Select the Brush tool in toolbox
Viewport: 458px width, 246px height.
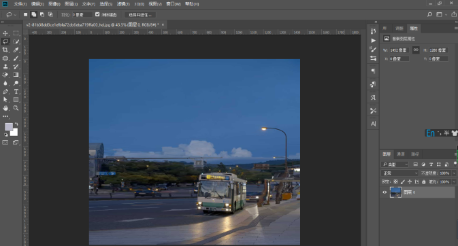[x=16, y=58]
